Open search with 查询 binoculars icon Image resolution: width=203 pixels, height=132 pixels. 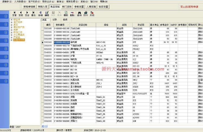coord(79,14)
